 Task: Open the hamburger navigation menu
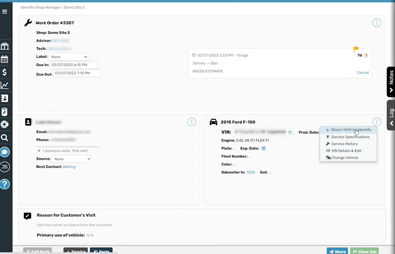(5, 11)
